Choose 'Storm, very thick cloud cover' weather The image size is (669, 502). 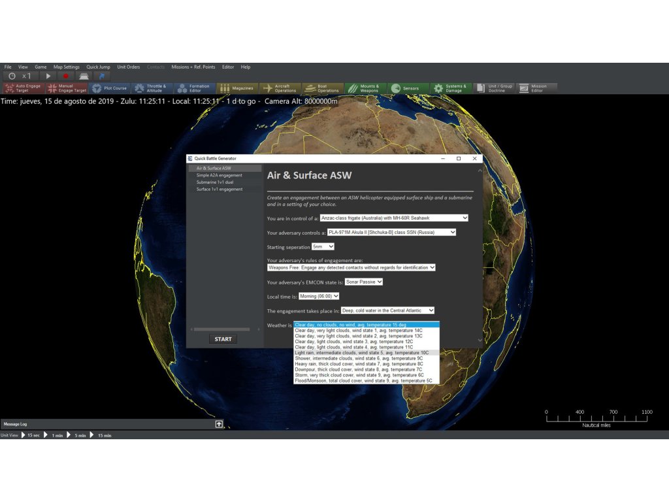tap(367, 375)
